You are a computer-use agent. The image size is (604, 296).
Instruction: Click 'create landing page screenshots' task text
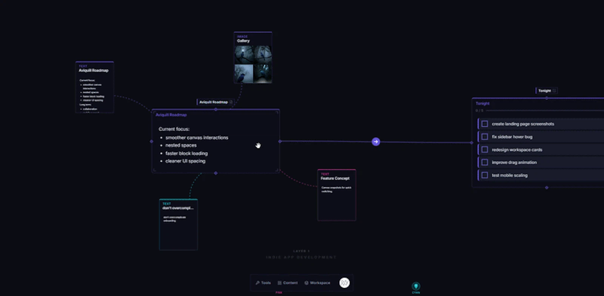click(523, 124)
